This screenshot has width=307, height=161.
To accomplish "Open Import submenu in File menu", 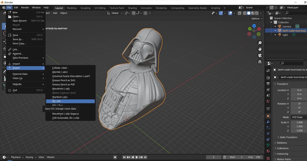I will tap(26, 64).
